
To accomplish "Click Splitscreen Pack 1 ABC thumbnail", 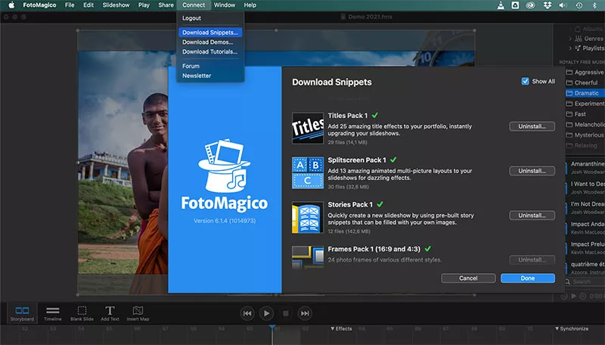I will [x=308, y=172].
